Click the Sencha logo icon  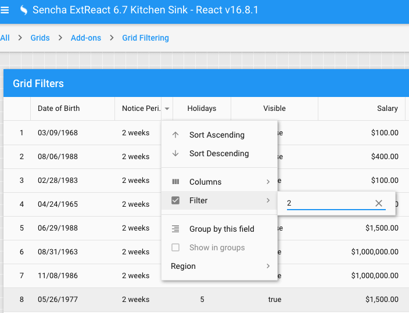(24, 10)
